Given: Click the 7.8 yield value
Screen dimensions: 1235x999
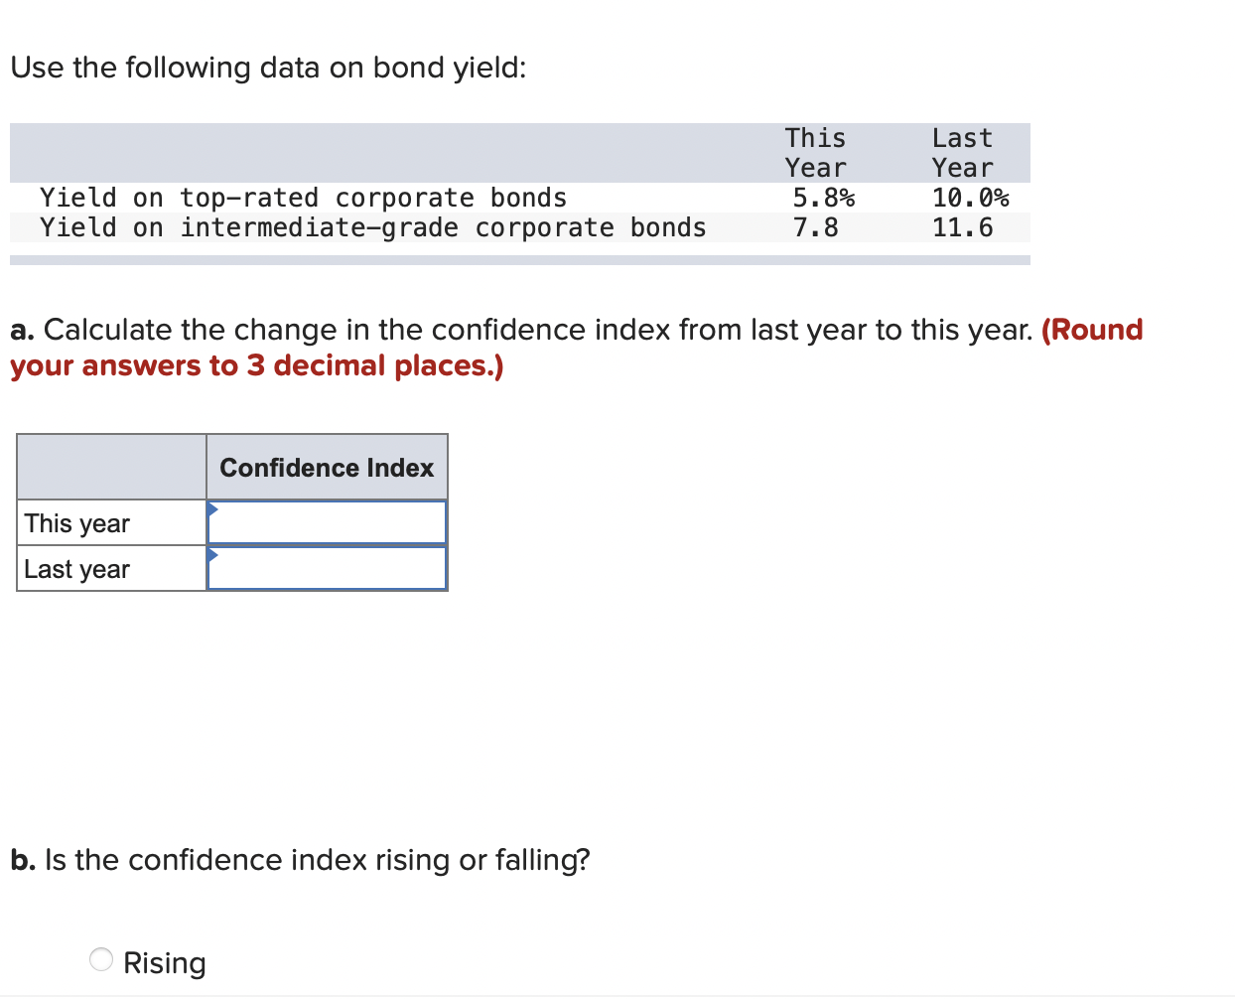Looking at the screenshot, I should (815, 227).
